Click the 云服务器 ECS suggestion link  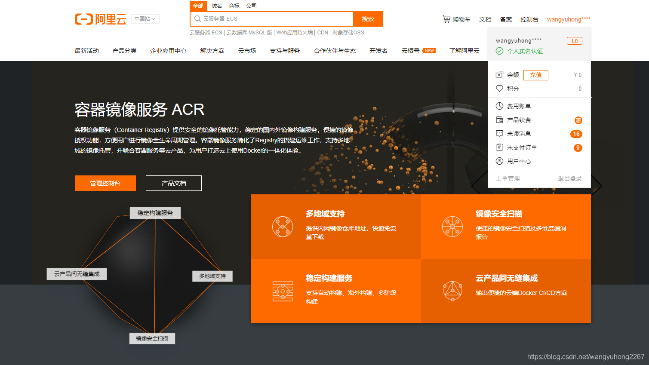click(x=206, y=33)
